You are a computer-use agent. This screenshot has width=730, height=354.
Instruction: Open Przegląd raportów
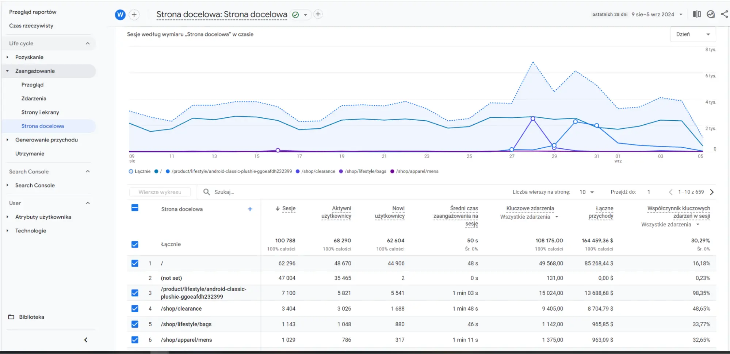click(x=33, y=12)
